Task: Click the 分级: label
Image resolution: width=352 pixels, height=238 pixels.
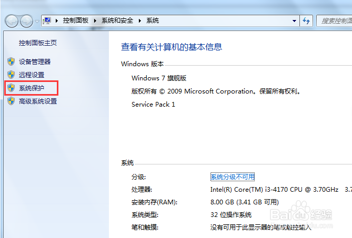Action: (x=138, y=177)
